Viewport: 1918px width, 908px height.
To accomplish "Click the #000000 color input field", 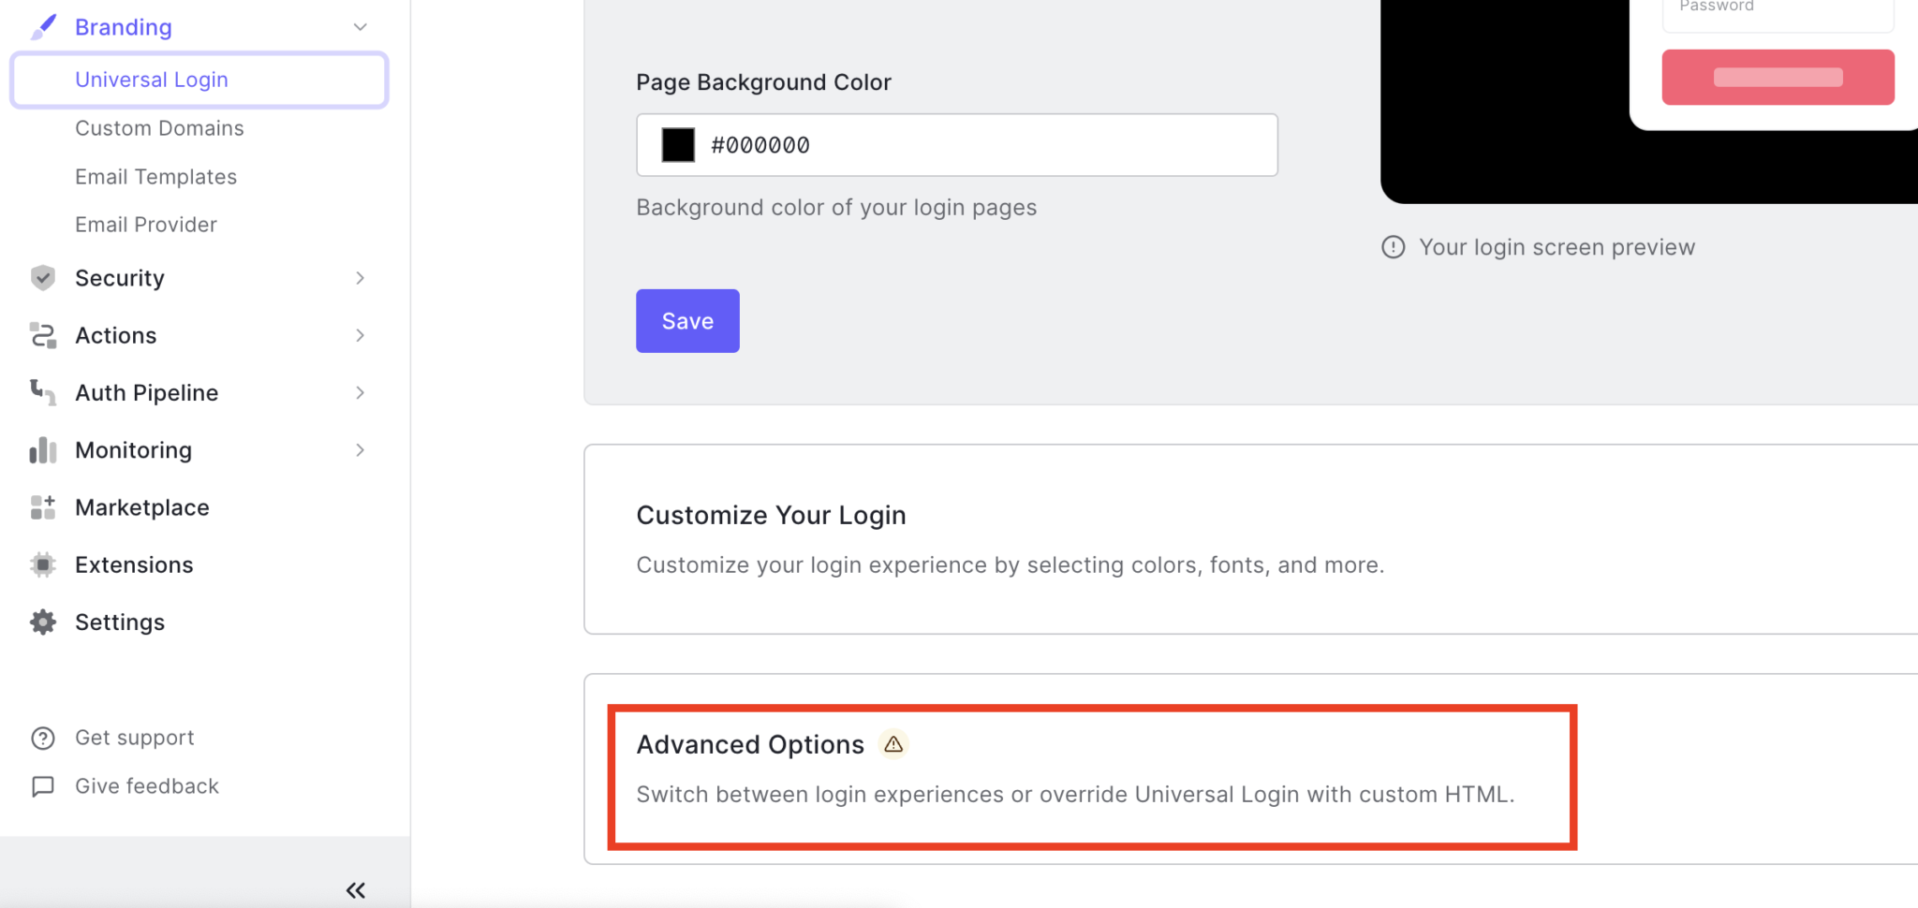I will 937,144.
